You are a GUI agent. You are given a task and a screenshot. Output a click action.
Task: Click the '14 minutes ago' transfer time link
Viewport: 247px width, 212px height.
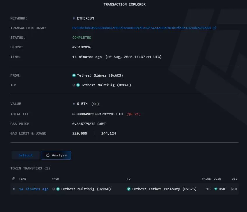coord(34,189)
